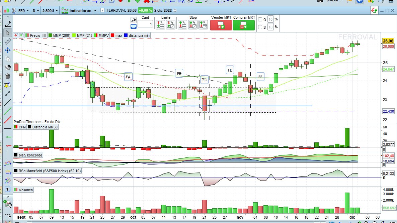Enable the S percent checkbox
Screen dimensions: 397x223
point(260,27)
